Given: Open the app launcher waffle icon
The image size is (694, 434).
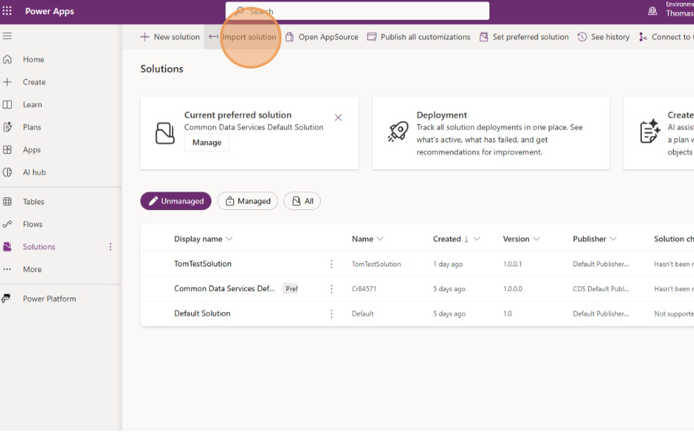Looking at the screenshot, I should pos(7,11).
